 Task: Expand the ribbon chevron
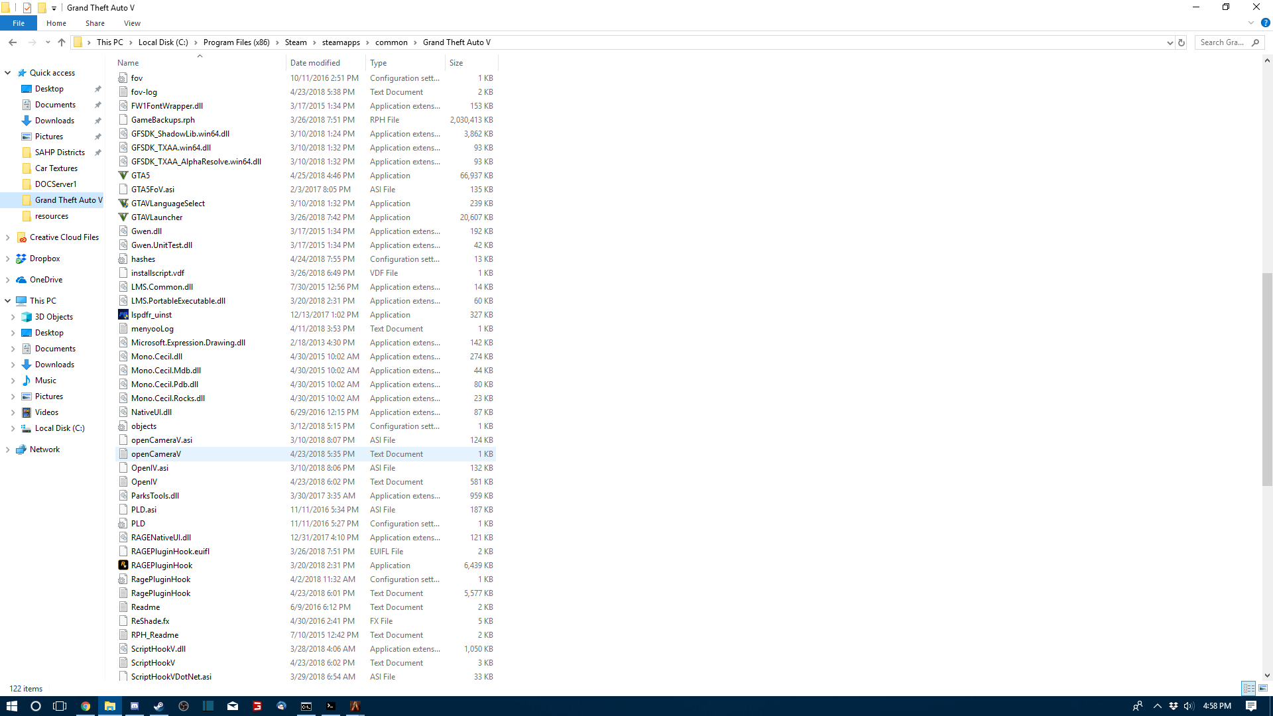[1251, 23]
